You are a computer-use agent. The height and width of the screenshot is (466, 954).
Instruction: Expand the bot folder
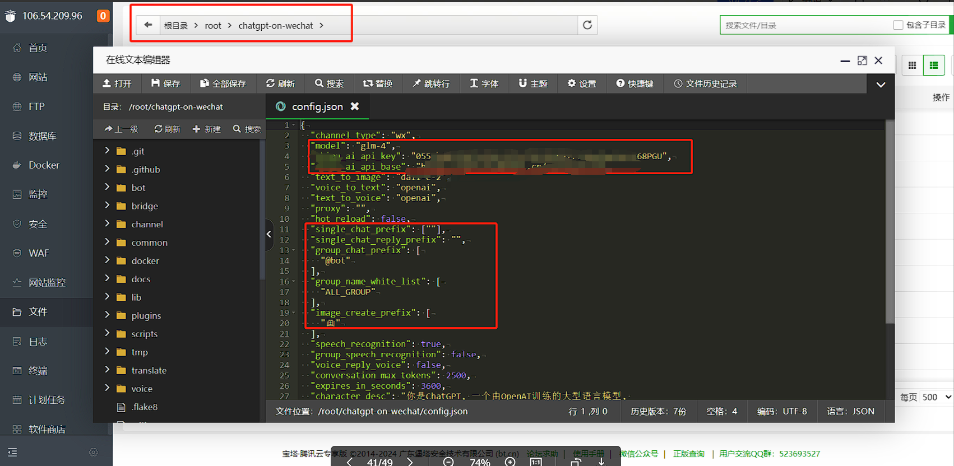[107, 187]
